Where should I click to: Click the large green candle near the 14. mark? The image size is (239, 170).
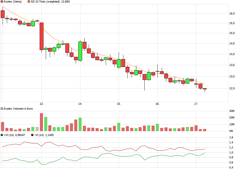coord(80,51)
